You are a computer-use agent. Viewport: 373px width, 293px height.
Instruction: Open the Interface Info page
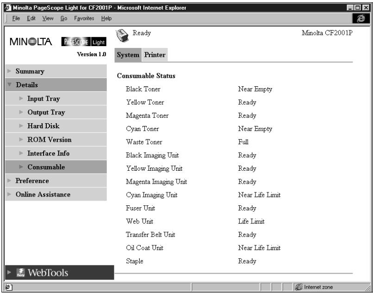48,153
